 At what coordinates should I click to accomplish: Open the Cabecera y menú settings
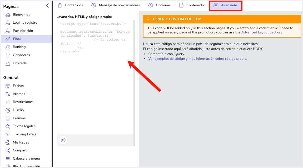26,158
